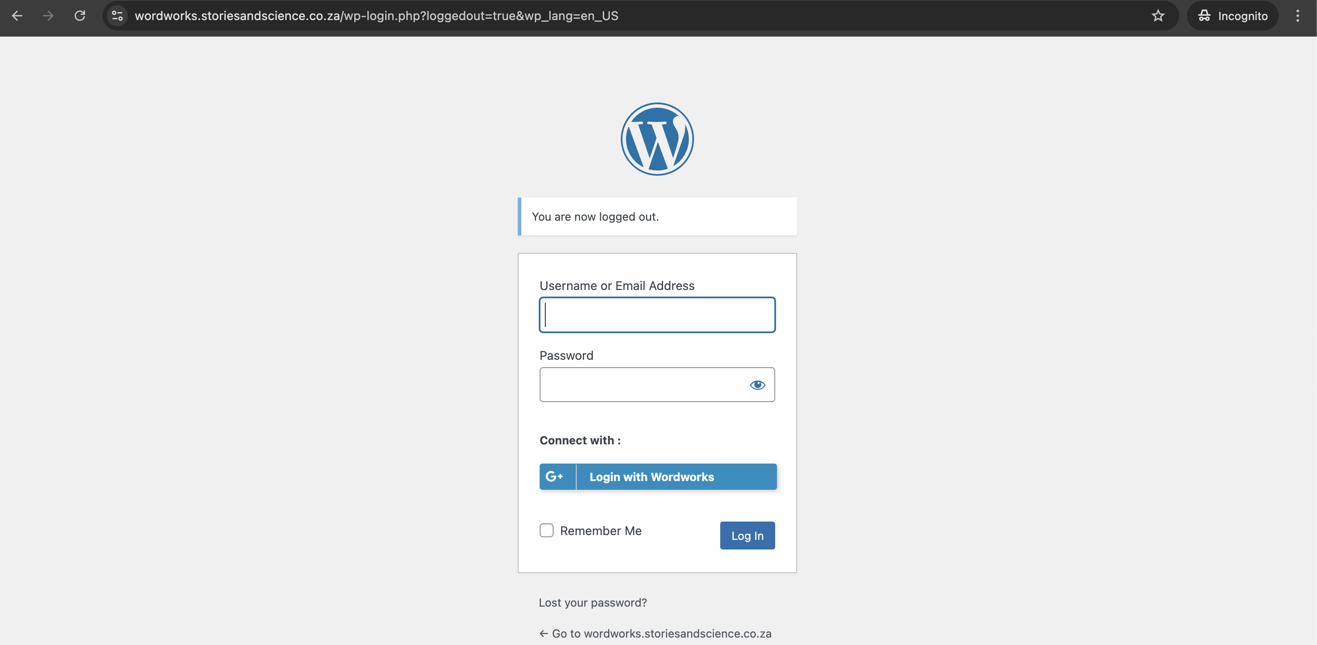
Task: Click the browser forward arrow
Action: [x=48, y=16]
